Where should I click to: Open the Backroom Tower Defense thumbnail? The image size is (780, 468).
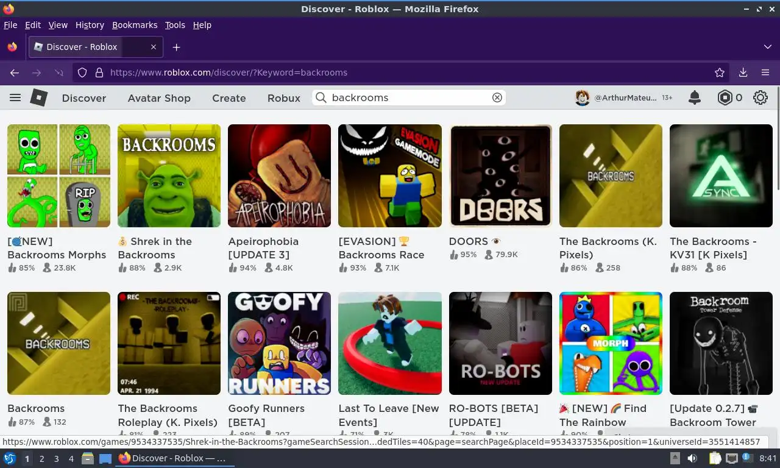pyautogui.click(x=721, y=343)
